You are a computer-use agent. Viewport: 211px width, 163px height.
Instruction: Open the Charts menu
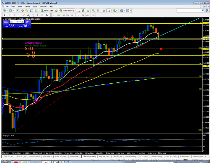pos(27,6)
